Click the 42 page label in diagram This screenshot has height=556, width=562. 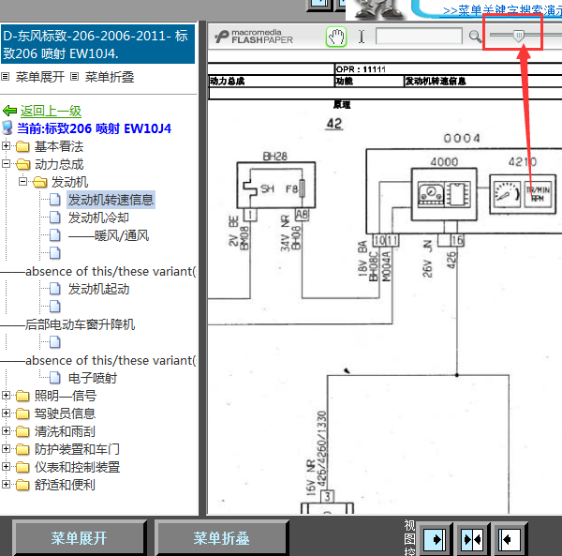(x=334, y=124)
